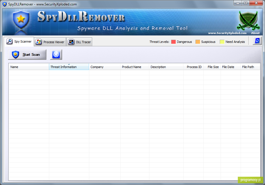
Task: Maximize the SpyDLLRemover window
Action: pos(245,3)
